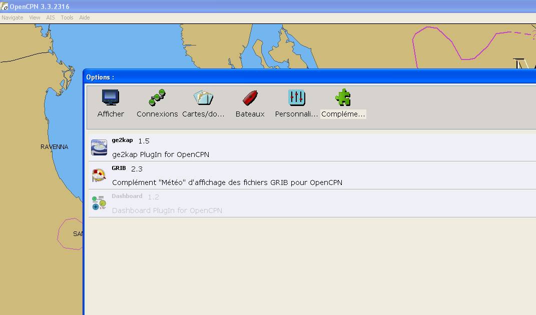
Task: Click the ge2kap plugin icon
Action: tap(99, 147)
